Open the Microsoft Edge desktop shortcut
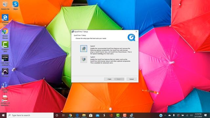The height and width of the screenshot is (118, 210). pyautogui.click(x=5, y=19)
